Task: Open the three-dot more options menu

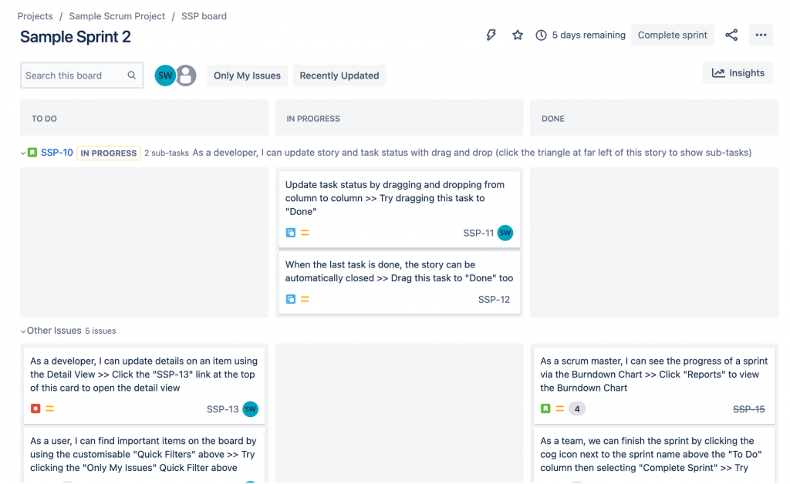Action: [x=761, y=35]
